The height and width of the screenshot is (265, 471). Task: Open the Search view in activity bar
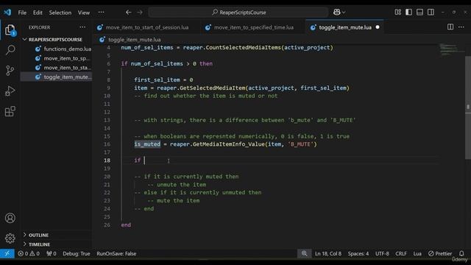10,50
